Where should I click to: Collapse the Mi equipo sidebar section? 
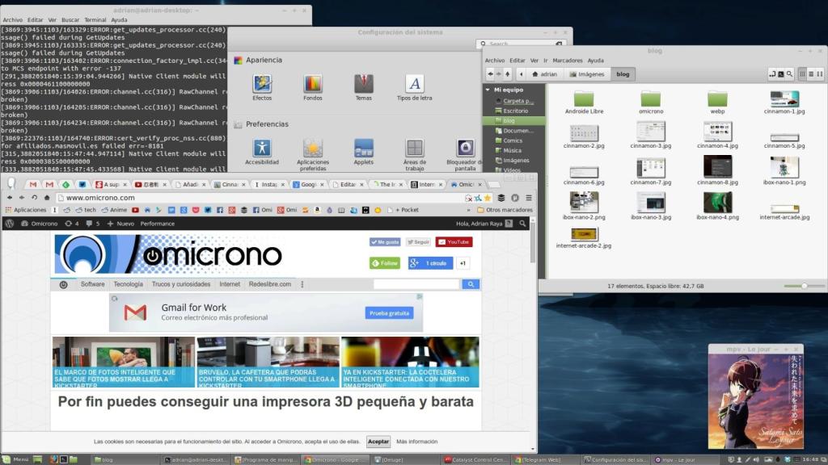coord(488,90)
